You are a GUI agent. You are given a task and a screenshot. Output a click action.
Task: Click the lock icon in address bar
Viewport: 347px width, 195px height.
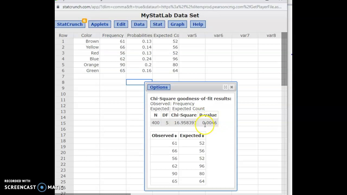[58, 7]
